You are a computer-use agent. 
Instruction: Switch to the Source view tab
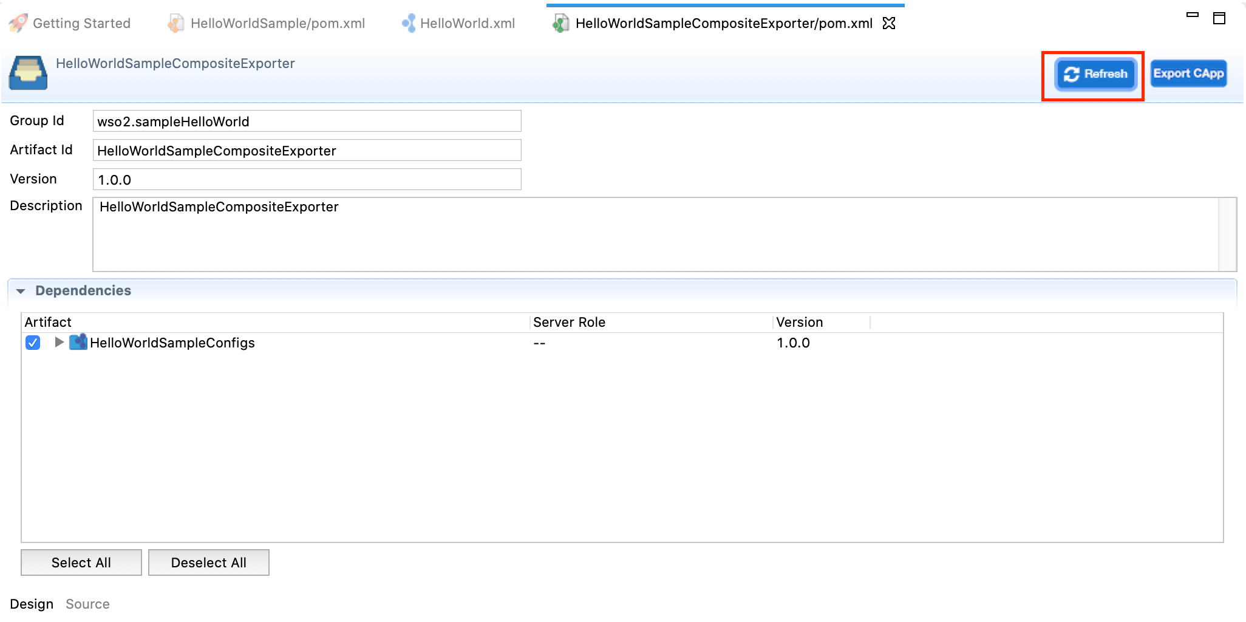tap(87, 604)
